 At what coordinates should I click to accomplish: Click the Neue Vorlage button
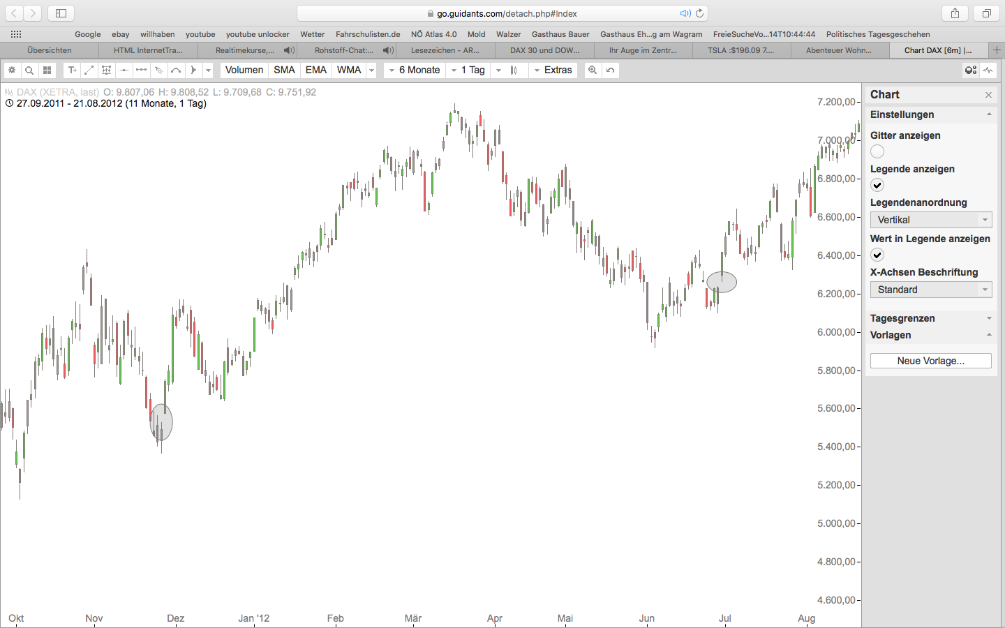(930, 361)
